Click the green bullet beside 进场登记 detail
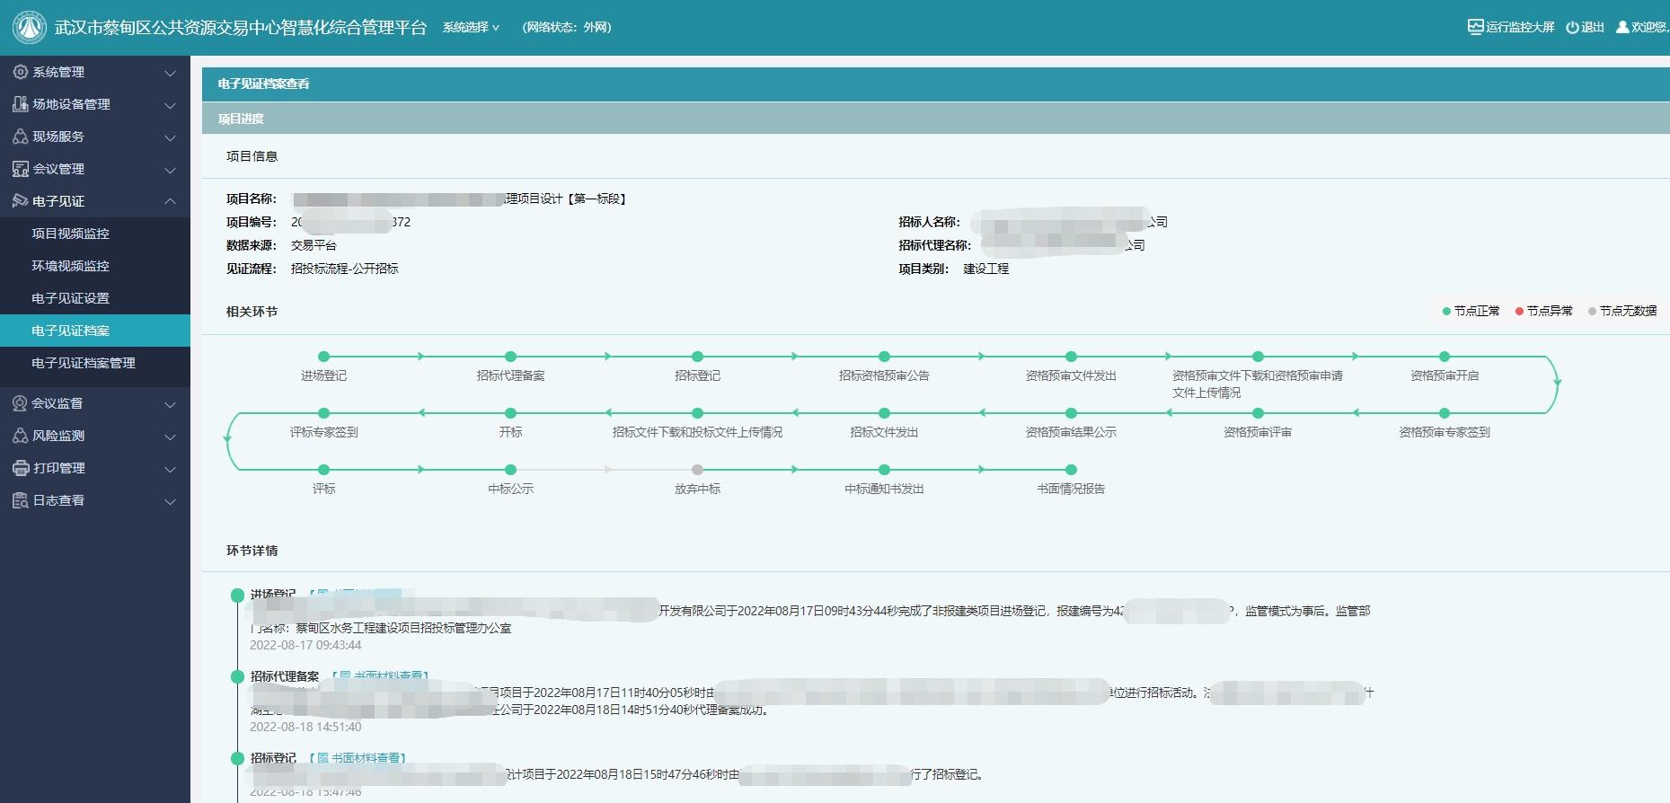 coord(237,595)
